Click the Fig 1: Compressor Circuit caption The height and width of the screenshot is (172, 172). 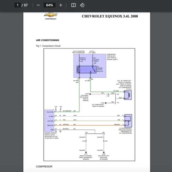[48, 46]
